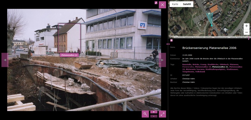Zoom in on the Google map
The width and height of the screenshot is (251, 120).
(x=246, y=26)
